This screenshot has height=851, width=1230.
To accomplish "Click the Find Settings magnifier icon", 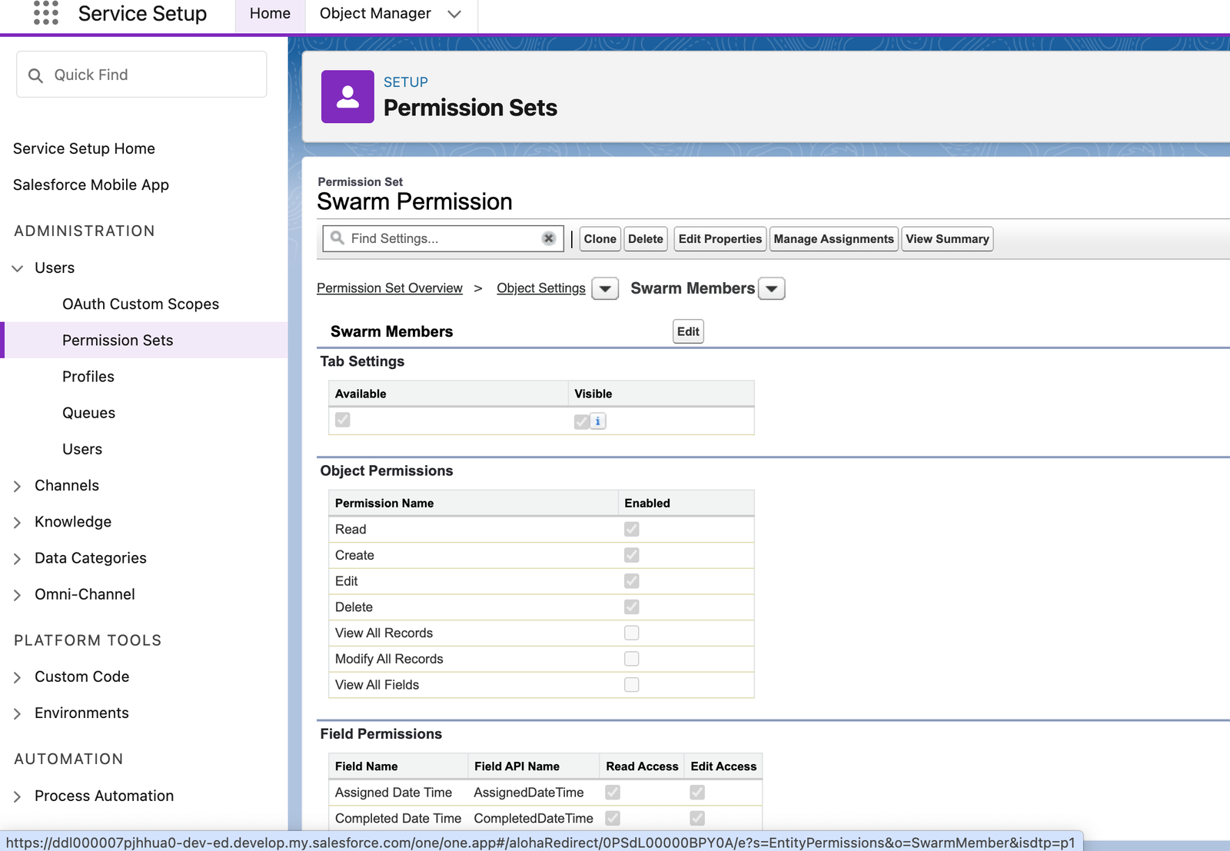I will (337, 238).
